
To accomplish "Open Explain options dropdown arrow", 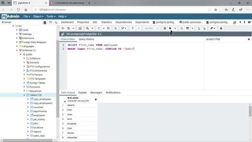I will (x=193, y=28).
